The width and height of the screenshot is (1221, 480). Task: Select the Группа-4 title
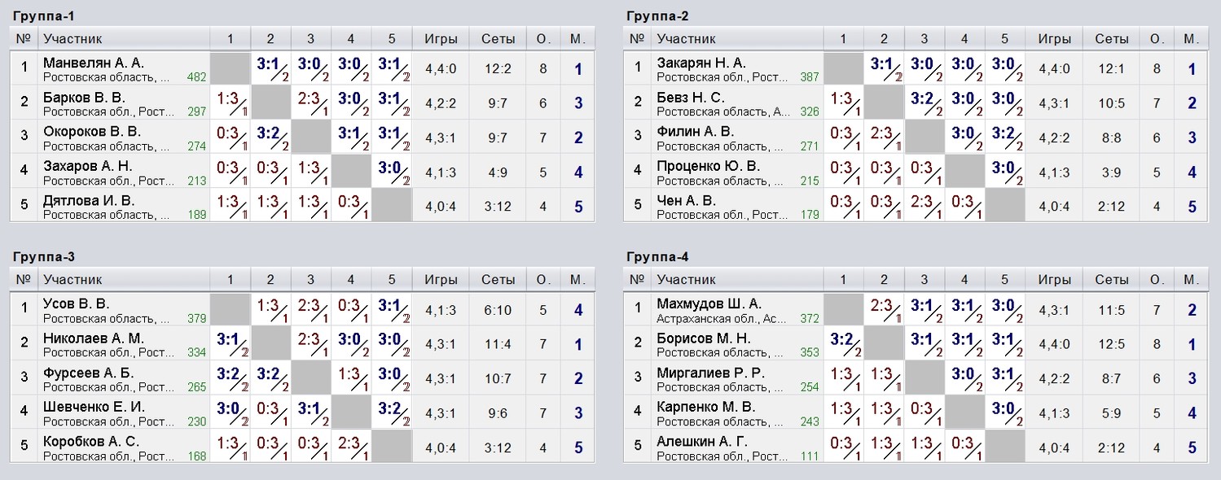[x=657, y=256]
